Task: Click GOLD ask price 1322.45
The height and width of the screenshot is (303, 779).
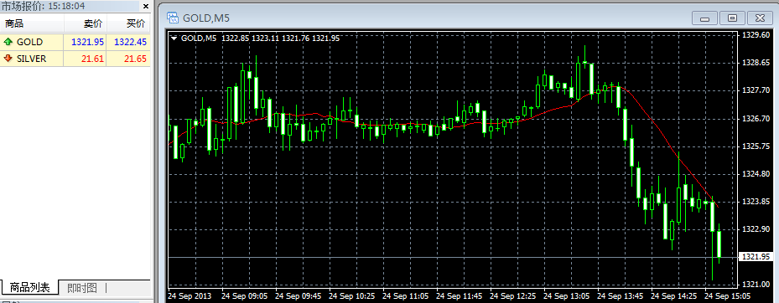Action: [130, 42]
